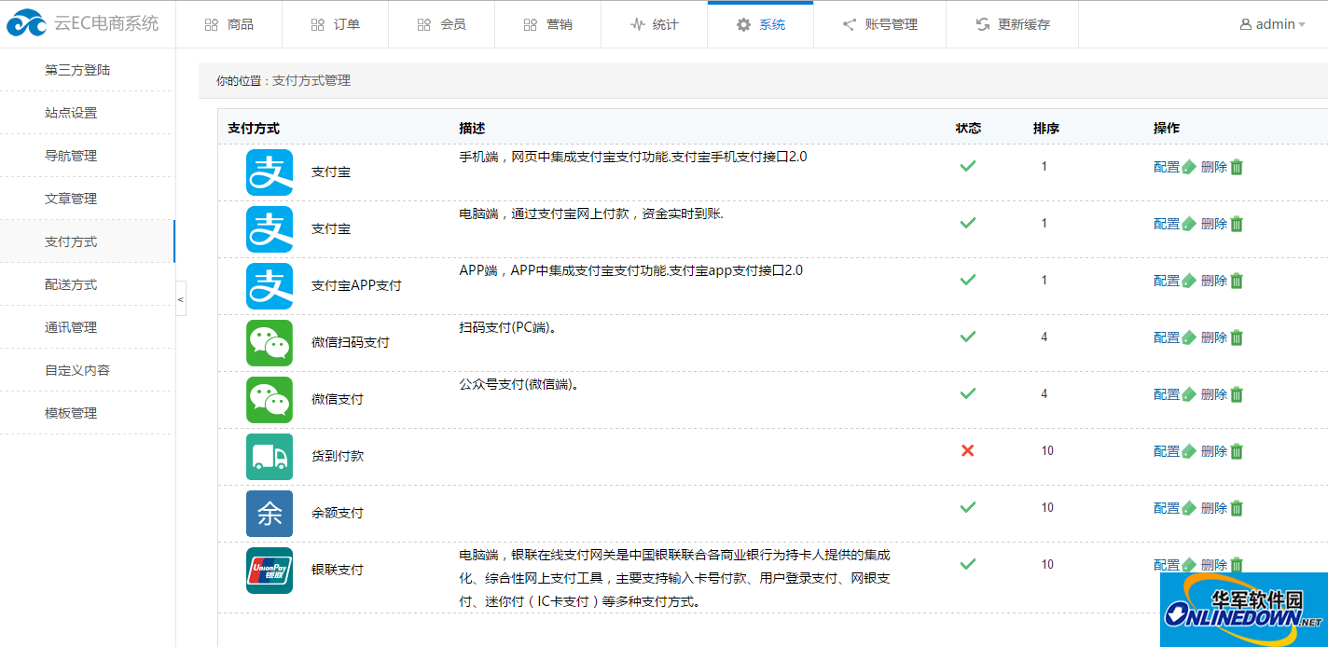Screen dimensions: 1328x647
Task: Click the delivery truck icon for 货到付款
Action: pos(269,456)
